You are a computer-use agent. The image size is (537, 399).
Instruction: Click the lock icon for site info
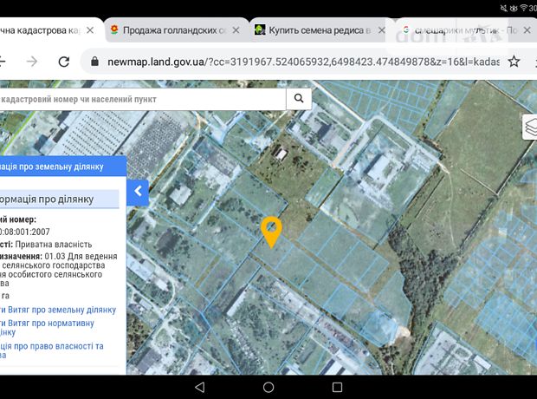(95, 62)
